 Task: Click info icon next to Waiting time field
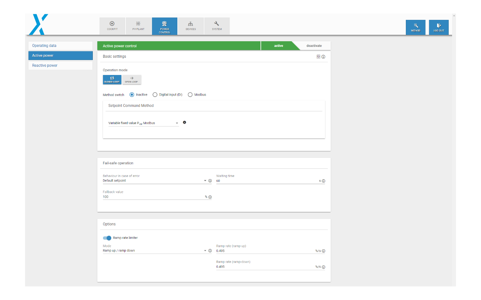coord(323,181)
